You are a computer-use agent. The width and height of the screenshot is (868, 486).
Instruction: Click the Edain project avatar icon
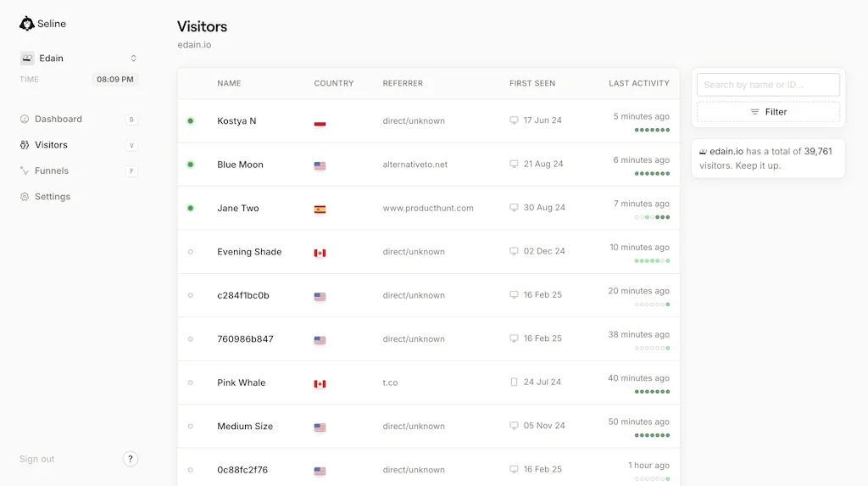click(x=27, y=59)
